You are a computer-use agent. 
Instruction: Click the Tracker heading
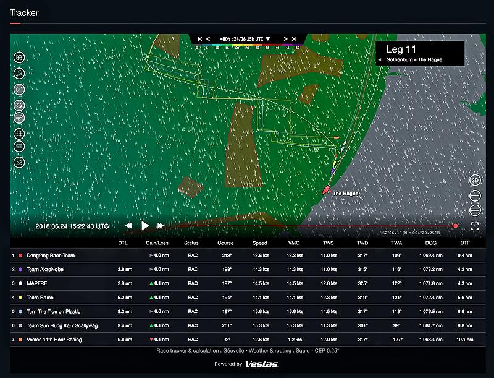24,13
